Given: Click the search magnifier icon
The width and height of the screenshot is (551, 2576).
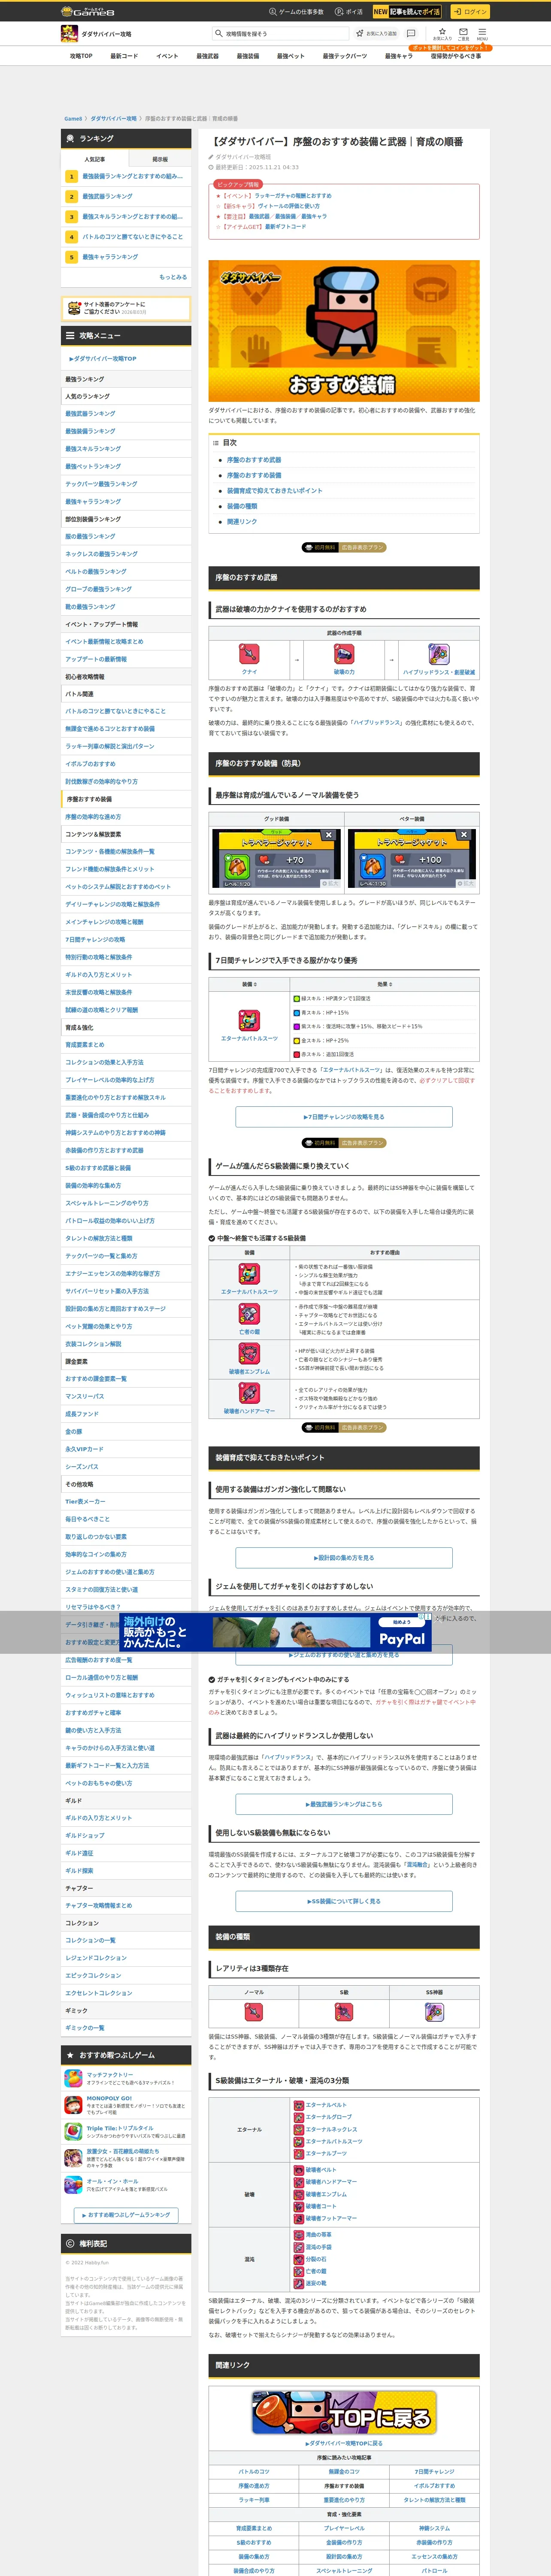Looking at the screenshot, I should tap(218, 34).
